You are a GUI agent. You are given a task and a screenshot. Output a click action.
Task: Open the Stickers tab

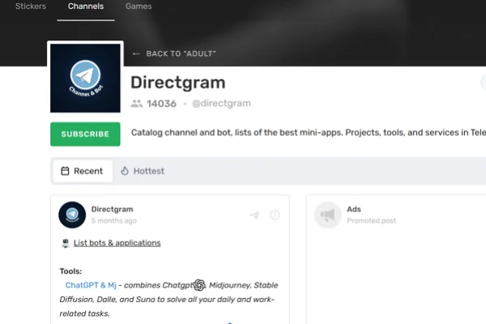point(31,6)
